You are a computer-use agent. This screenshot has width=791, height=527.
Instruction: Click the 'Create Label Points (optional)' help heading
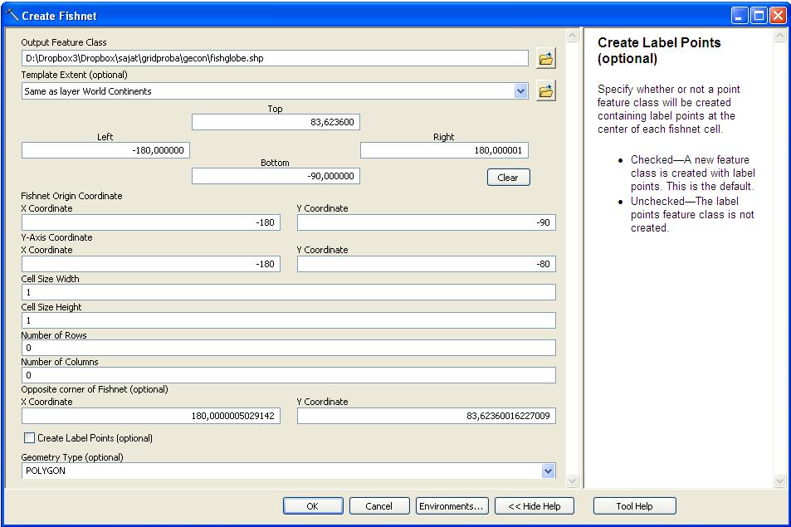(x=659, y=51)
